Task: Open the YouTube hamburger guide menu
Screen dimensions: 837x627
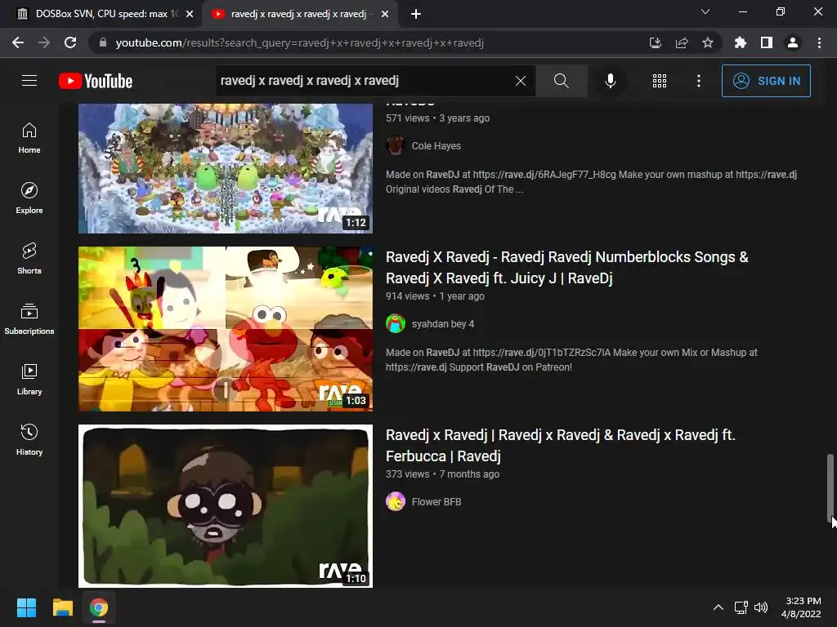Action: [29, 81]
